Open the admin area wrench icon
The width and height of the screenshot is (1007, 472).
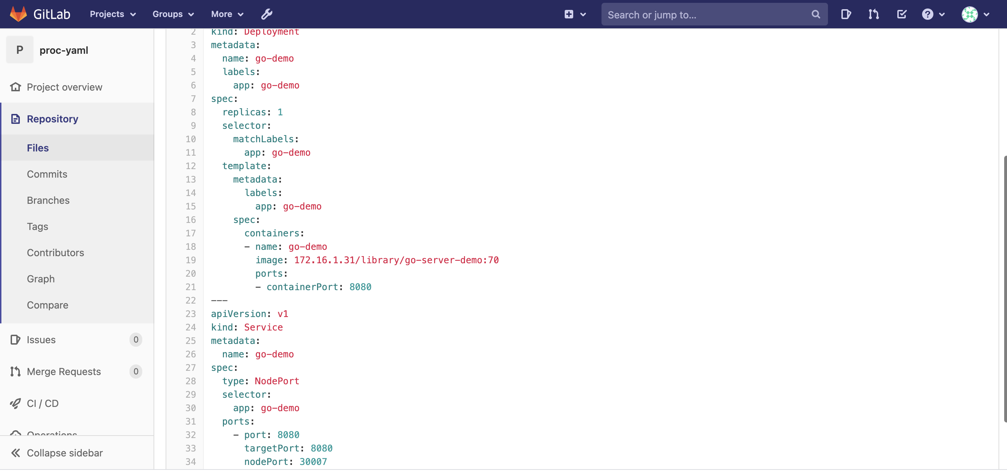(x=266, y=14)
